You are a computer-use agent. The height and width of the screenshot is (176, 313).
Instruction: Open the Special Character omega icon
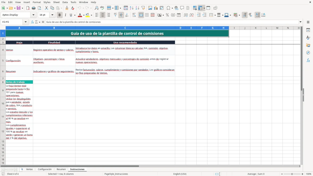tap(168, 8)
